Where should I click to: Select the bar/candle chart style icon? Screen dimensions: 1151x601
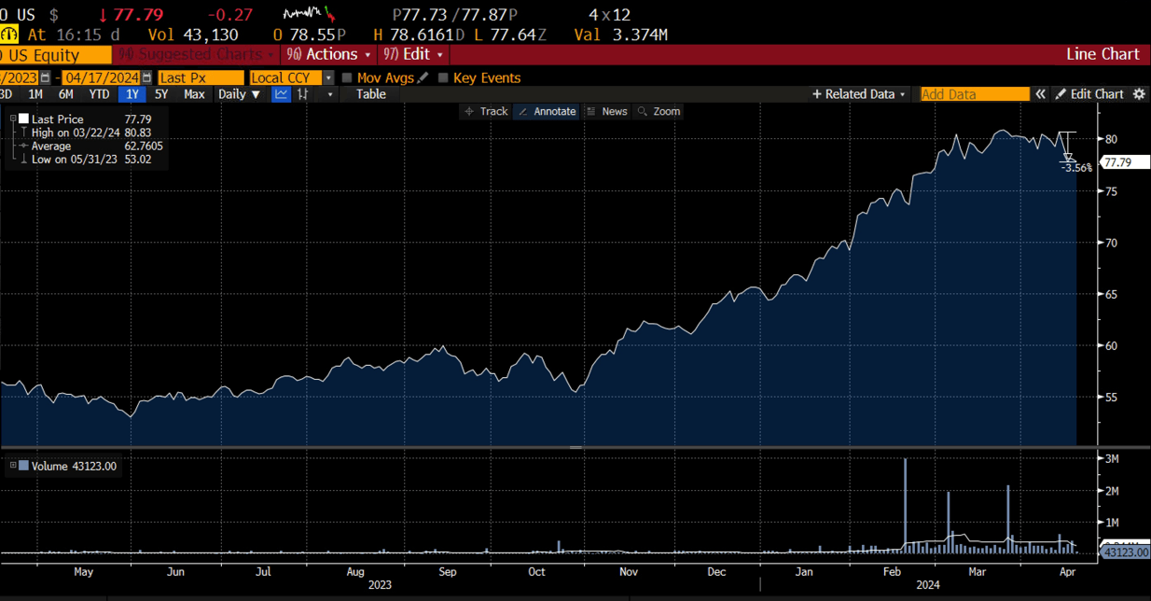(x=302, y=94)
